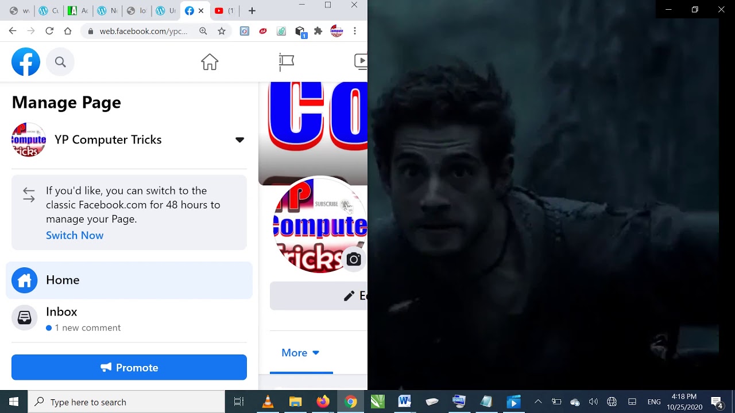Viewport: 735px width, 413px height.
Task: Open the notification center icon
Action: 717,402
